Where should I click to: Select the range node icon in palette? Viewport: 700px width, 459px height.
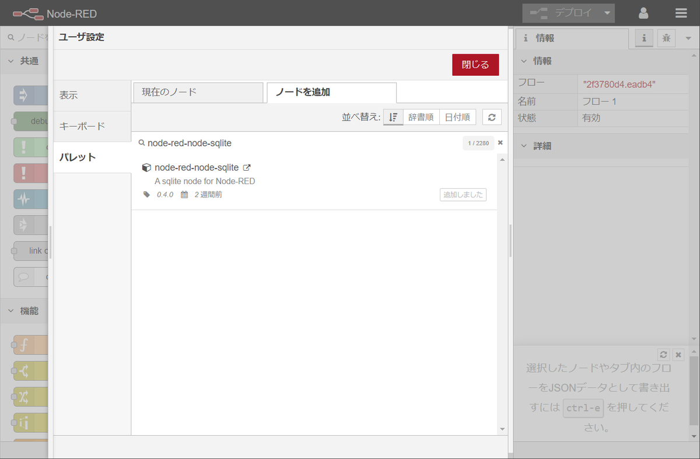tap(23, 423)
